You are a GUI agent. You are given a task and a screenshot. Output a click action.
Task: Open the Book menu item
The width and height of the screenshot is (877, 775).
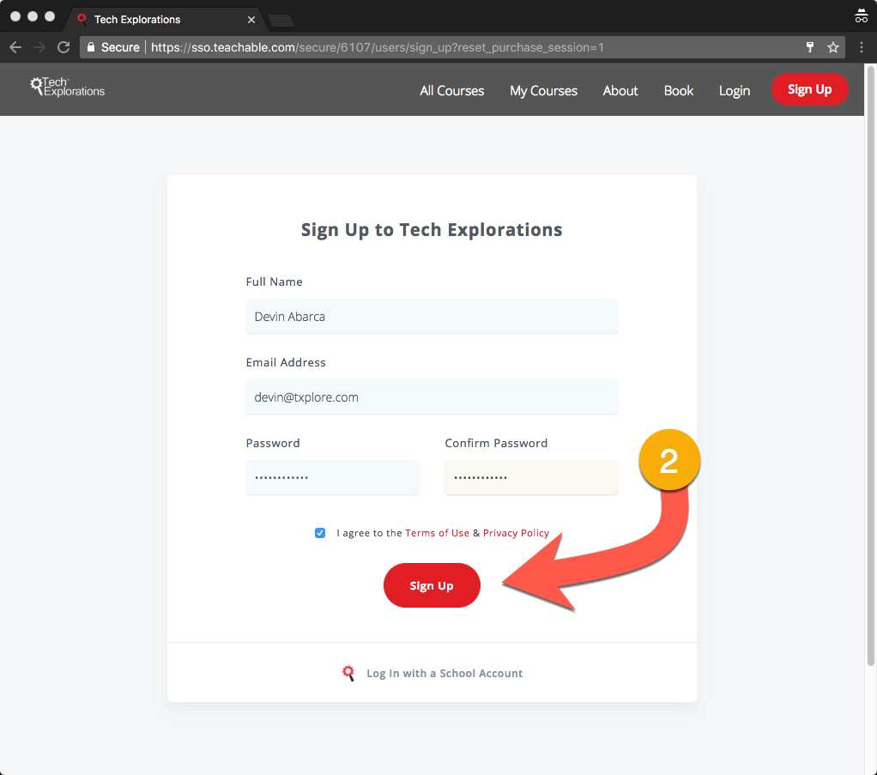click(x=679, y=91)
